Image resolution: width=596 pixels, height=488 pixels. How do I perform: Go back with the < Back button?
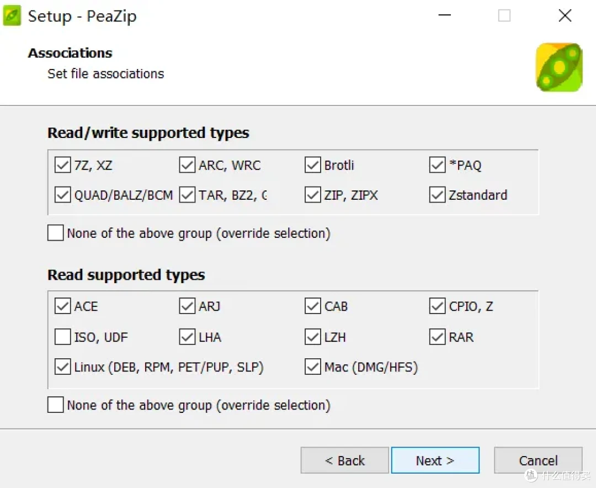point(345,460)
